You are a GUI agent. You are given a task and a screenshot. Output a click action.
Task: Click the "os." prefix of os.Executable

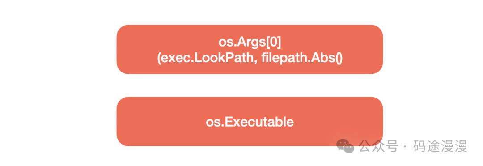tap(214, 122)
